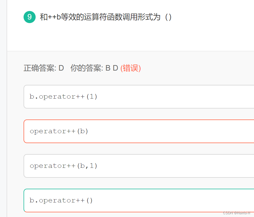Click the question text about ++b
Image resolution: width=254 pixels, height=217 pixels.
[x=104, y=17]
